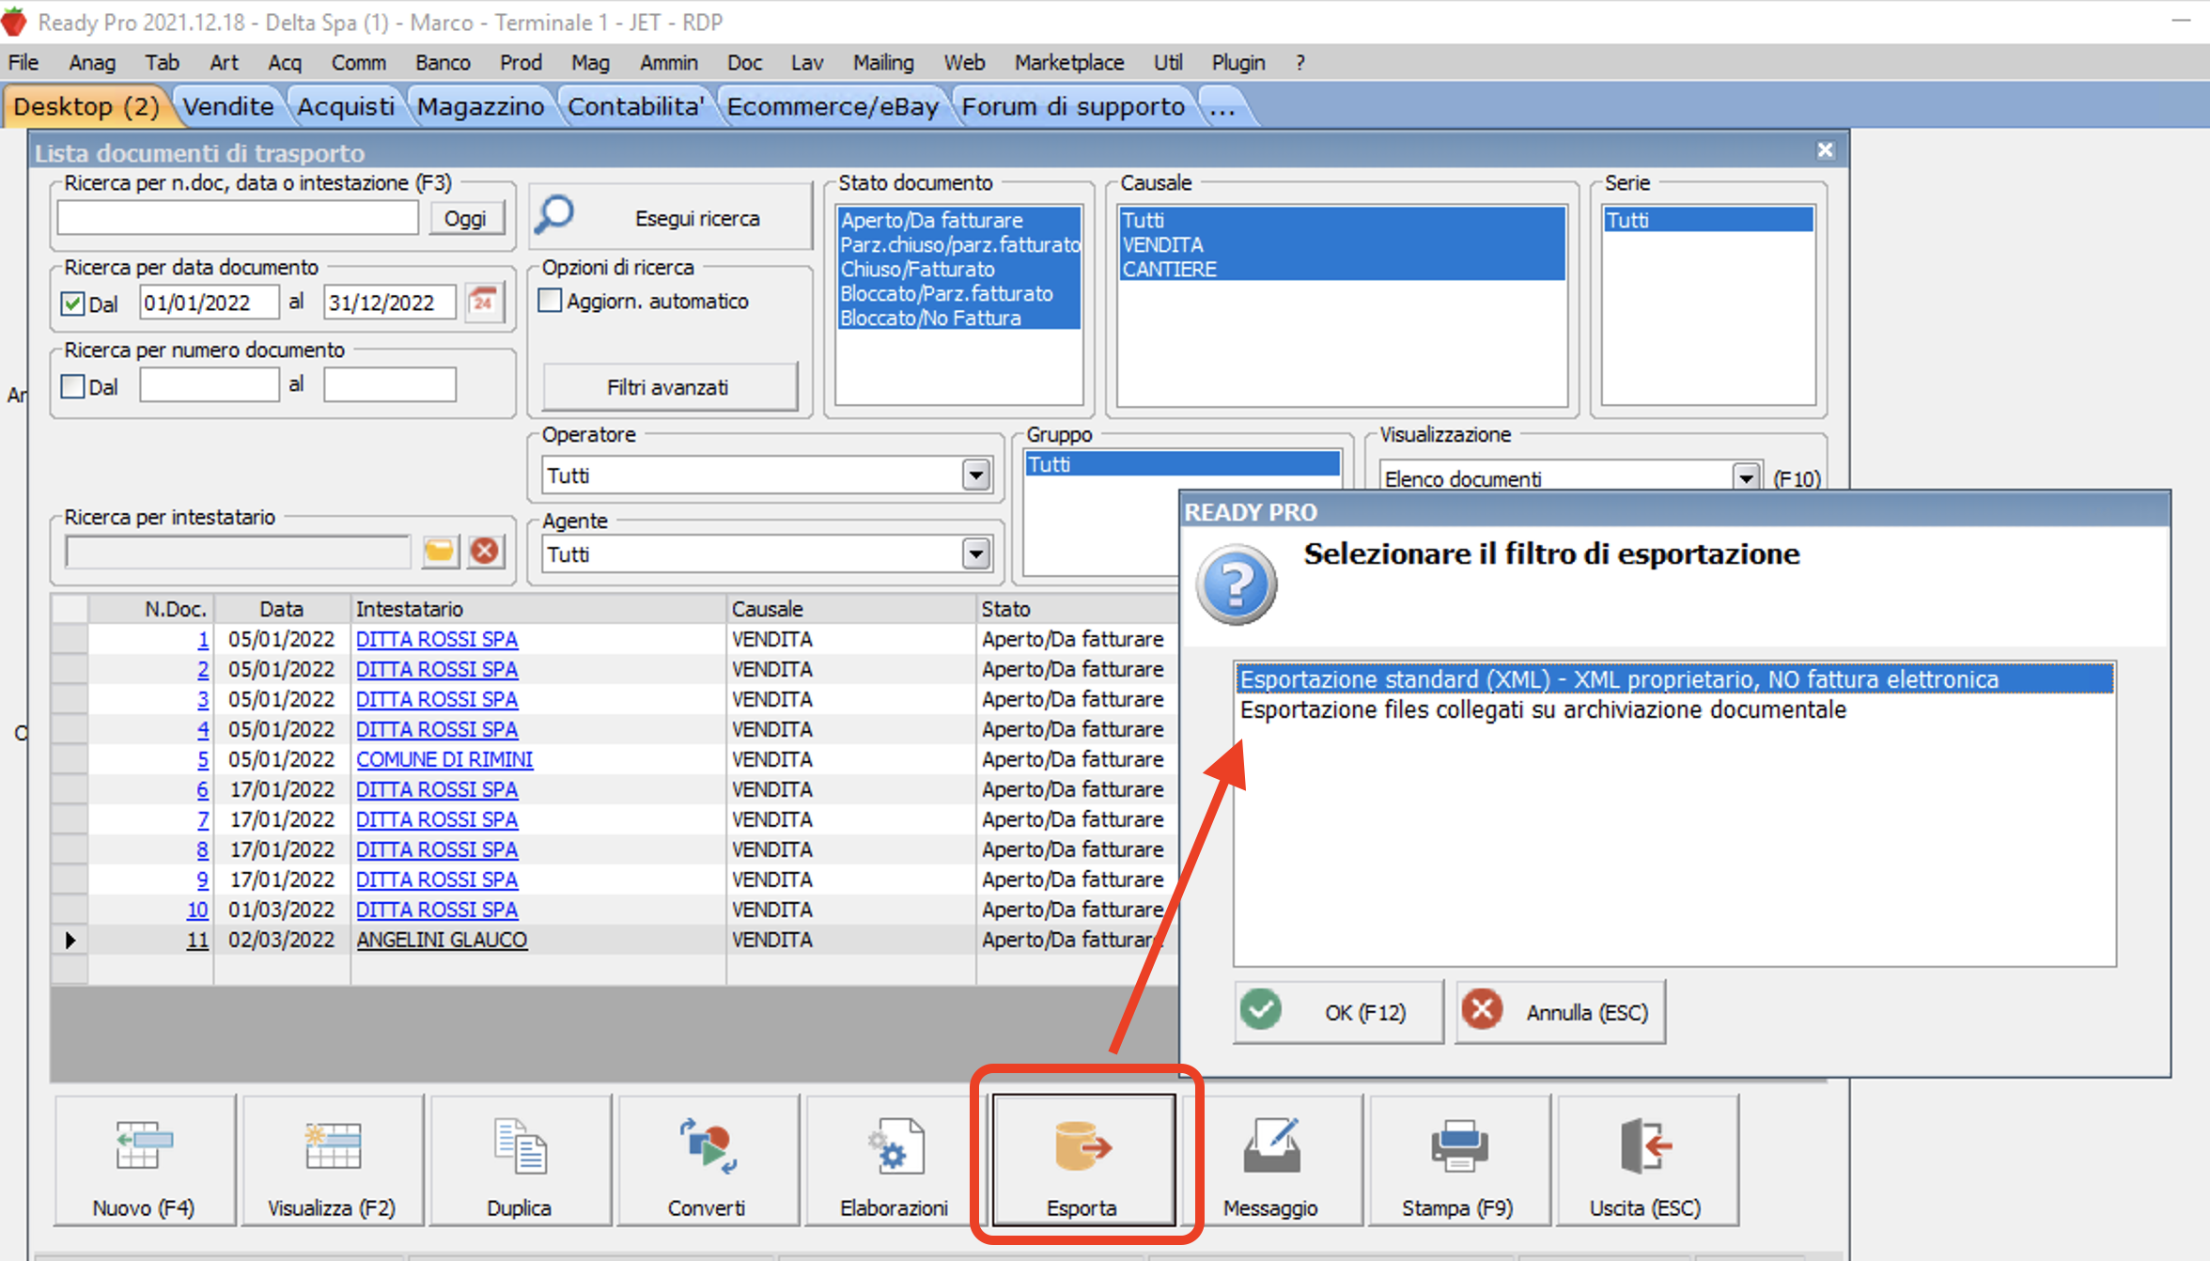Toggle the Dal date document checkbox
The width and height of the screenshot is (2210, 1261).
tap(72, 304)
